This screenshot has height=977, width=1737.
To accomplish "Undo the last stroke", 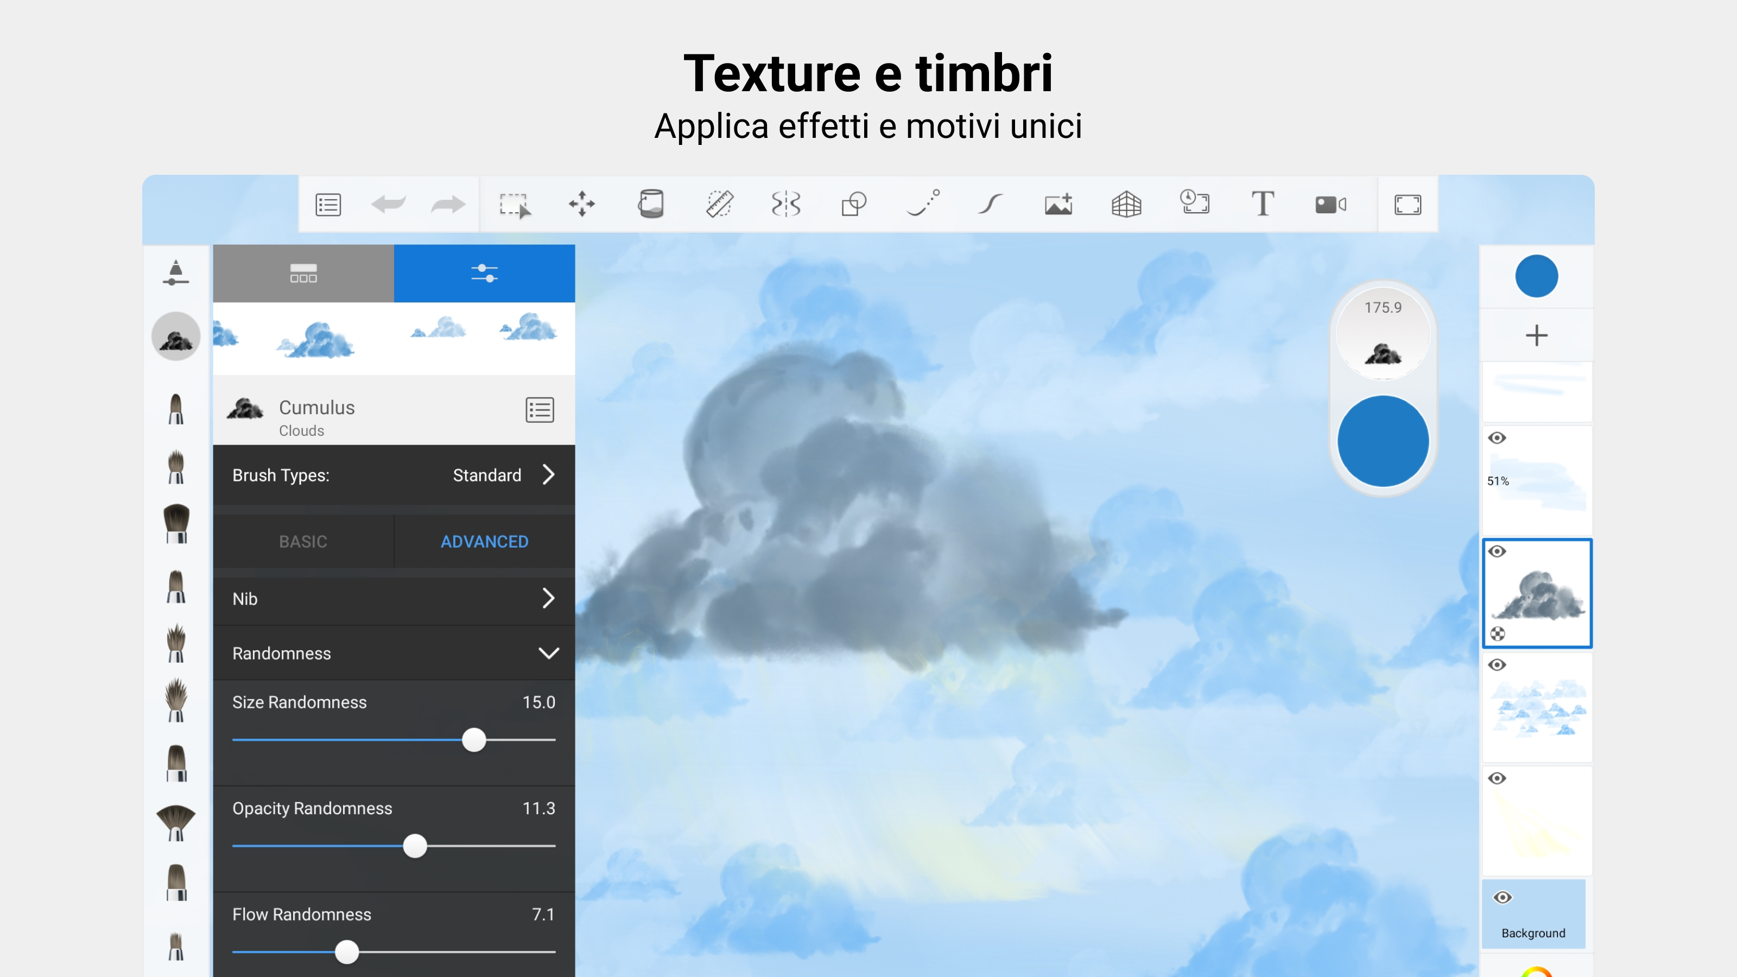I will (389, 204).
